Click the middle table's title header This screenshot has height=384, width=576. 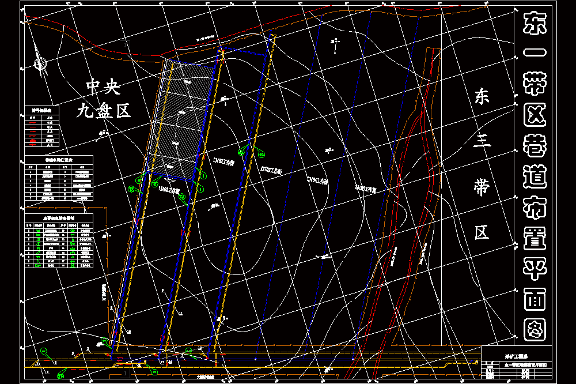click(x=59, y=160)
